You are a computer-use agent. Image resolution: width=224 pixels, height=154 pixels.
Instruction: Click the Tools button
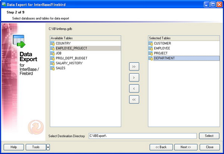coord(36,147)
